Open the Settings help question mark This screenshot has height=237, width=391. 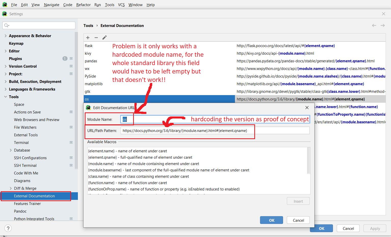point(8,228)
